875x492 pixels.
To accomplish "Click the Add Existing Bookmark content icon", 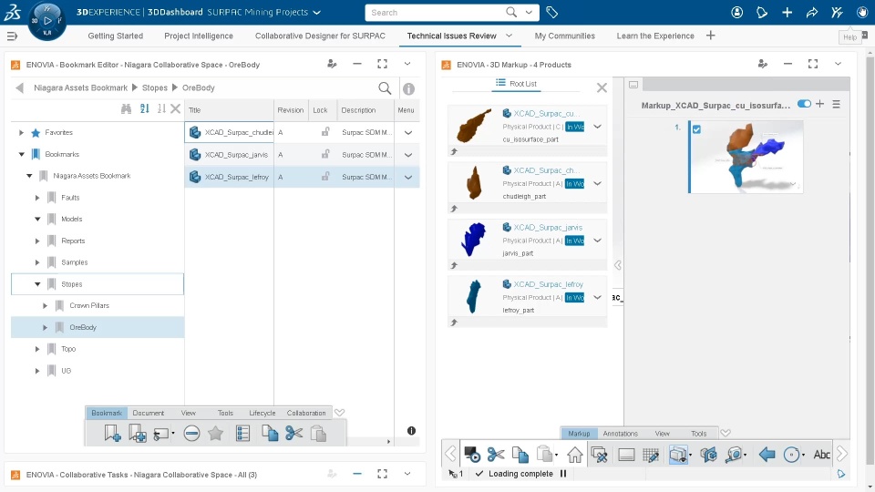I will [x=138, y=434].
